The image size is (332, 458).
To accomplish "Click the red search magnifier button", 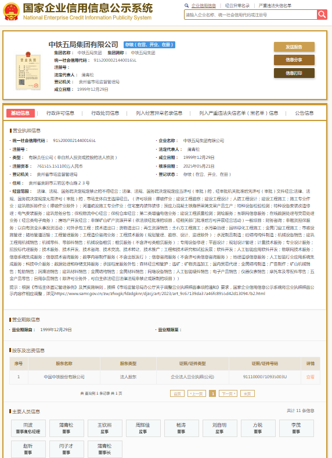I will 322,15.
